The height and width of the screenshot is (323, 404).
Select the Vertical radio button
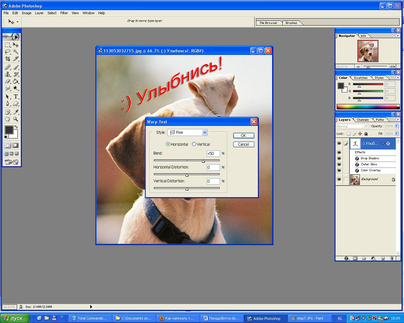(194, 144)
